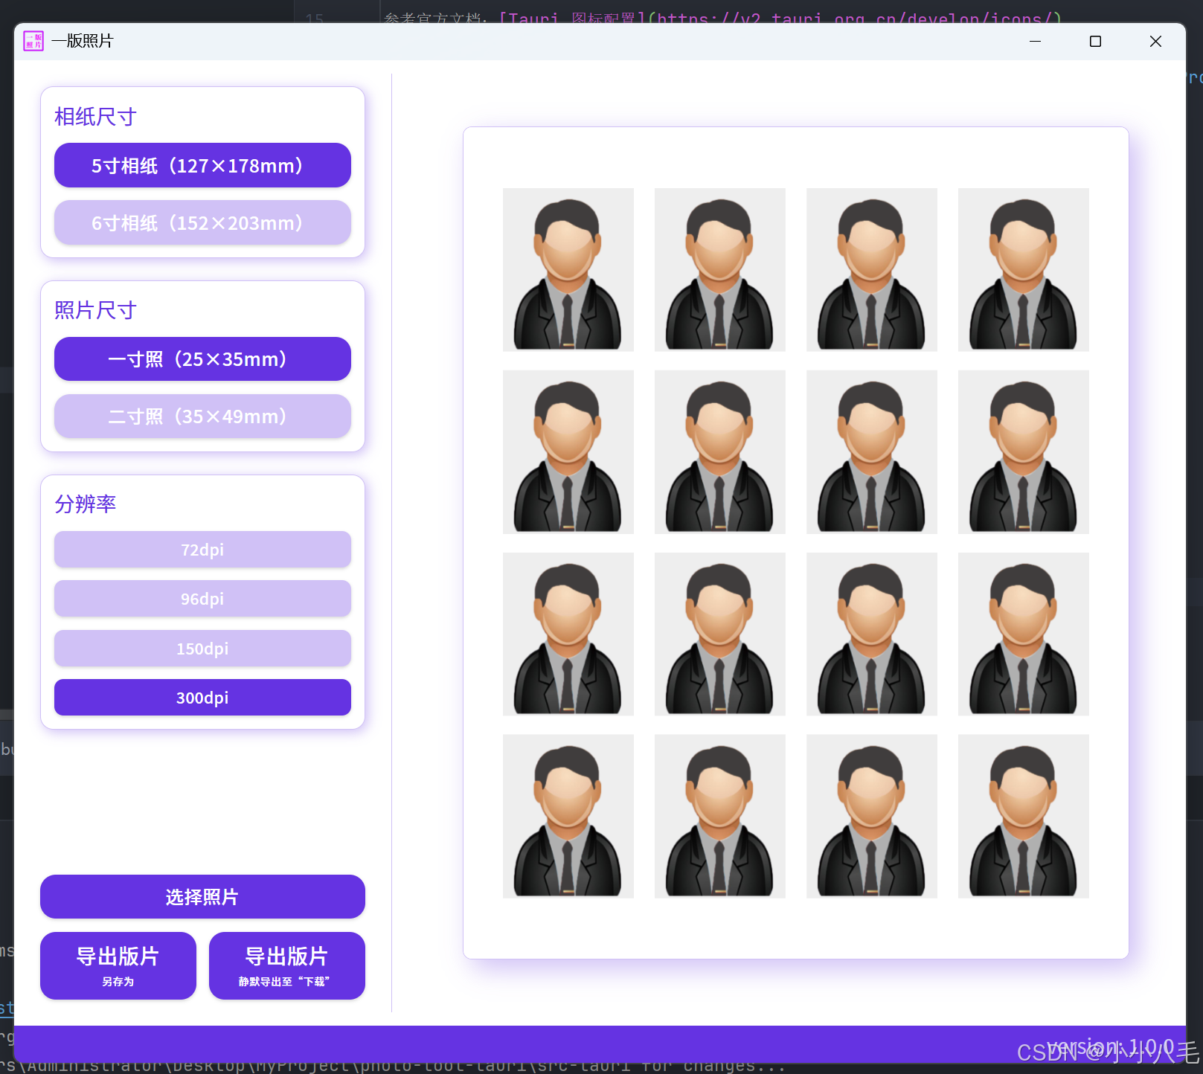Click the last photo in the bottom row
1203x1074 pixels.
click(x=1024, y=816)
